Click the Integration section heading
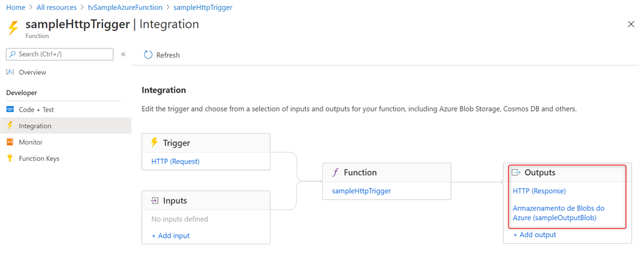Image resolution: width=639 pixels, height=268 pixels. [164, 90]
